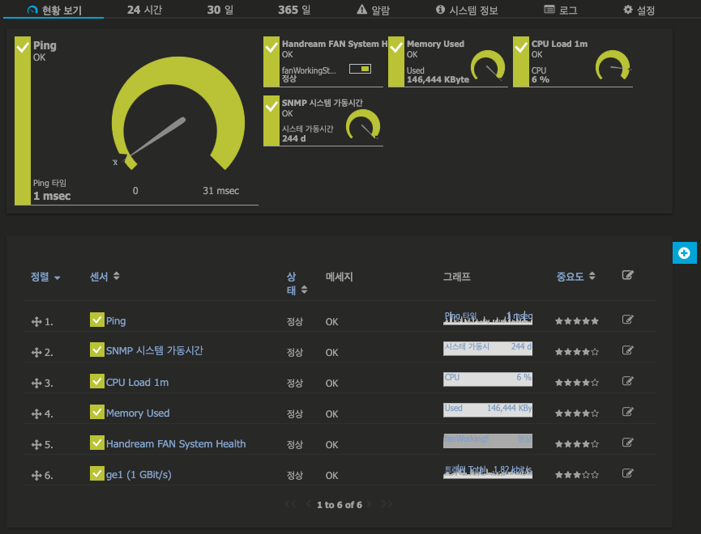701x534 pixels.
Task: Click the Handream FAN System tile checkmark
Action: (271, 48)
